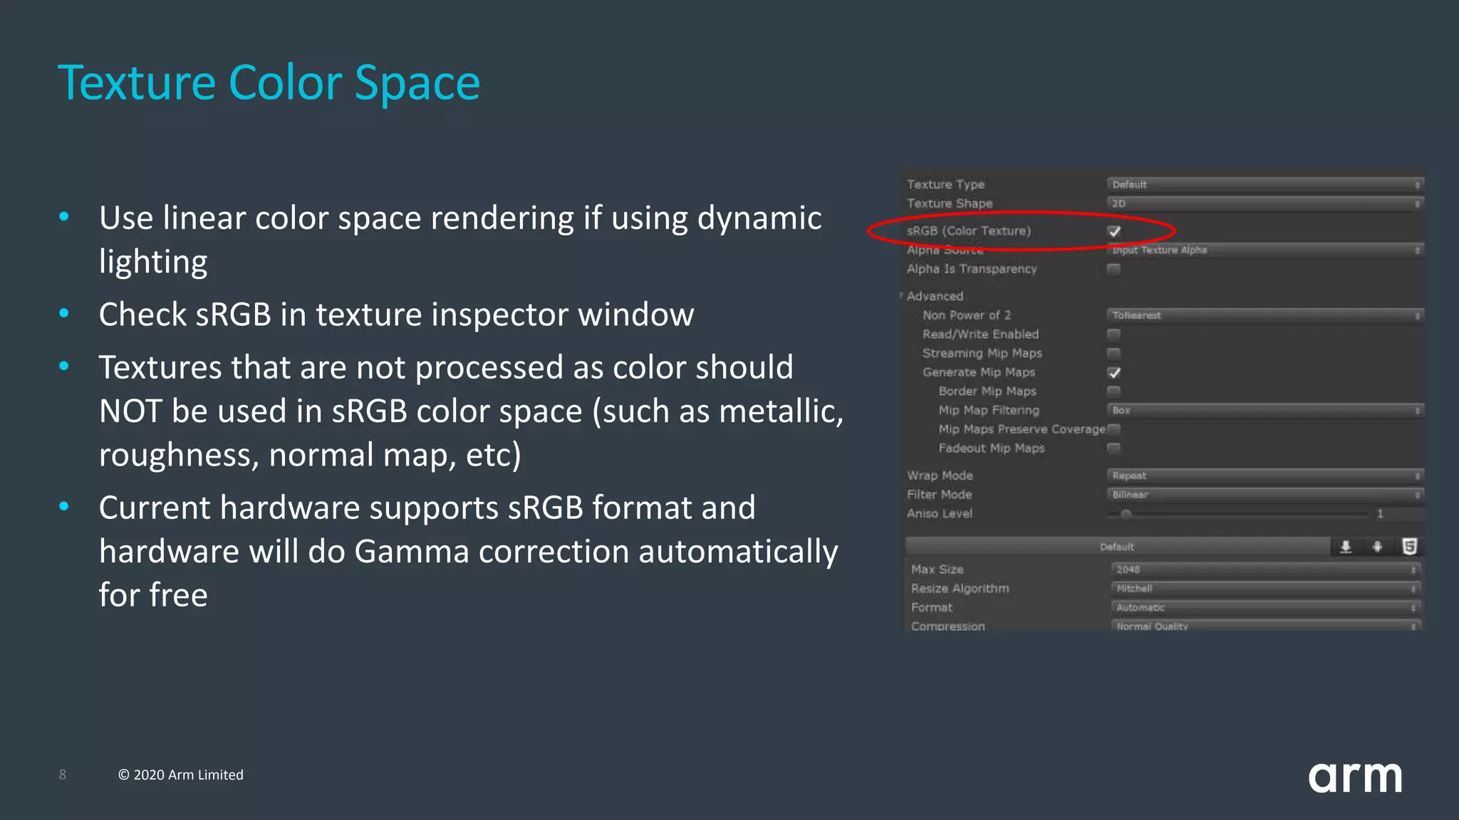Enable Read/Write Enabled checkbox
Screen dimensions: 1459x820
pyautogui.click(x=1113, y=334)
